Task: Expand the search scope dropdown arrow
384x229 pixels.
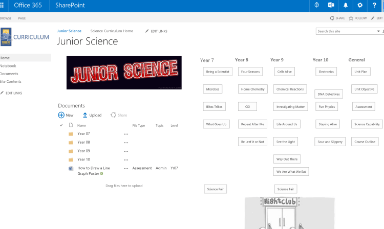Action: point(382,31)
